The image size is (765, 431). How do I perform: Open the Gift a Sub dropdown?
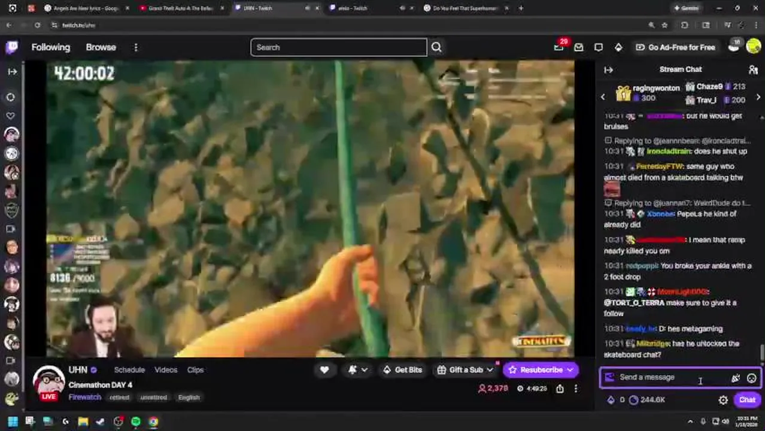pyautogui.click(x=465, y=370)
